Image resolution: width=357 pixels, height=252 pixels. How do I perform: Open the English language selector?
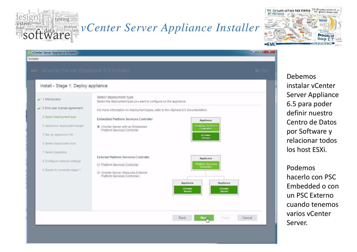262,71
